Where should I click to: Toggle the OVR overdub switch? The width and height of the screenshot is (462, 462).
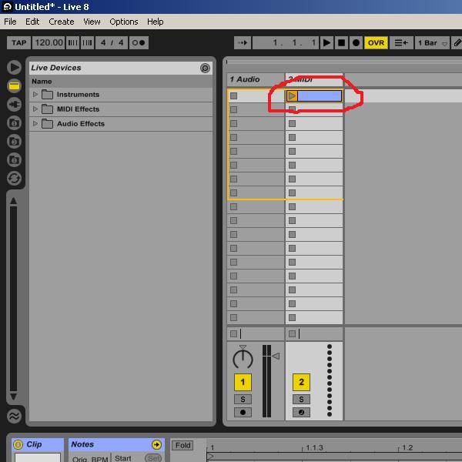[376, 43]
